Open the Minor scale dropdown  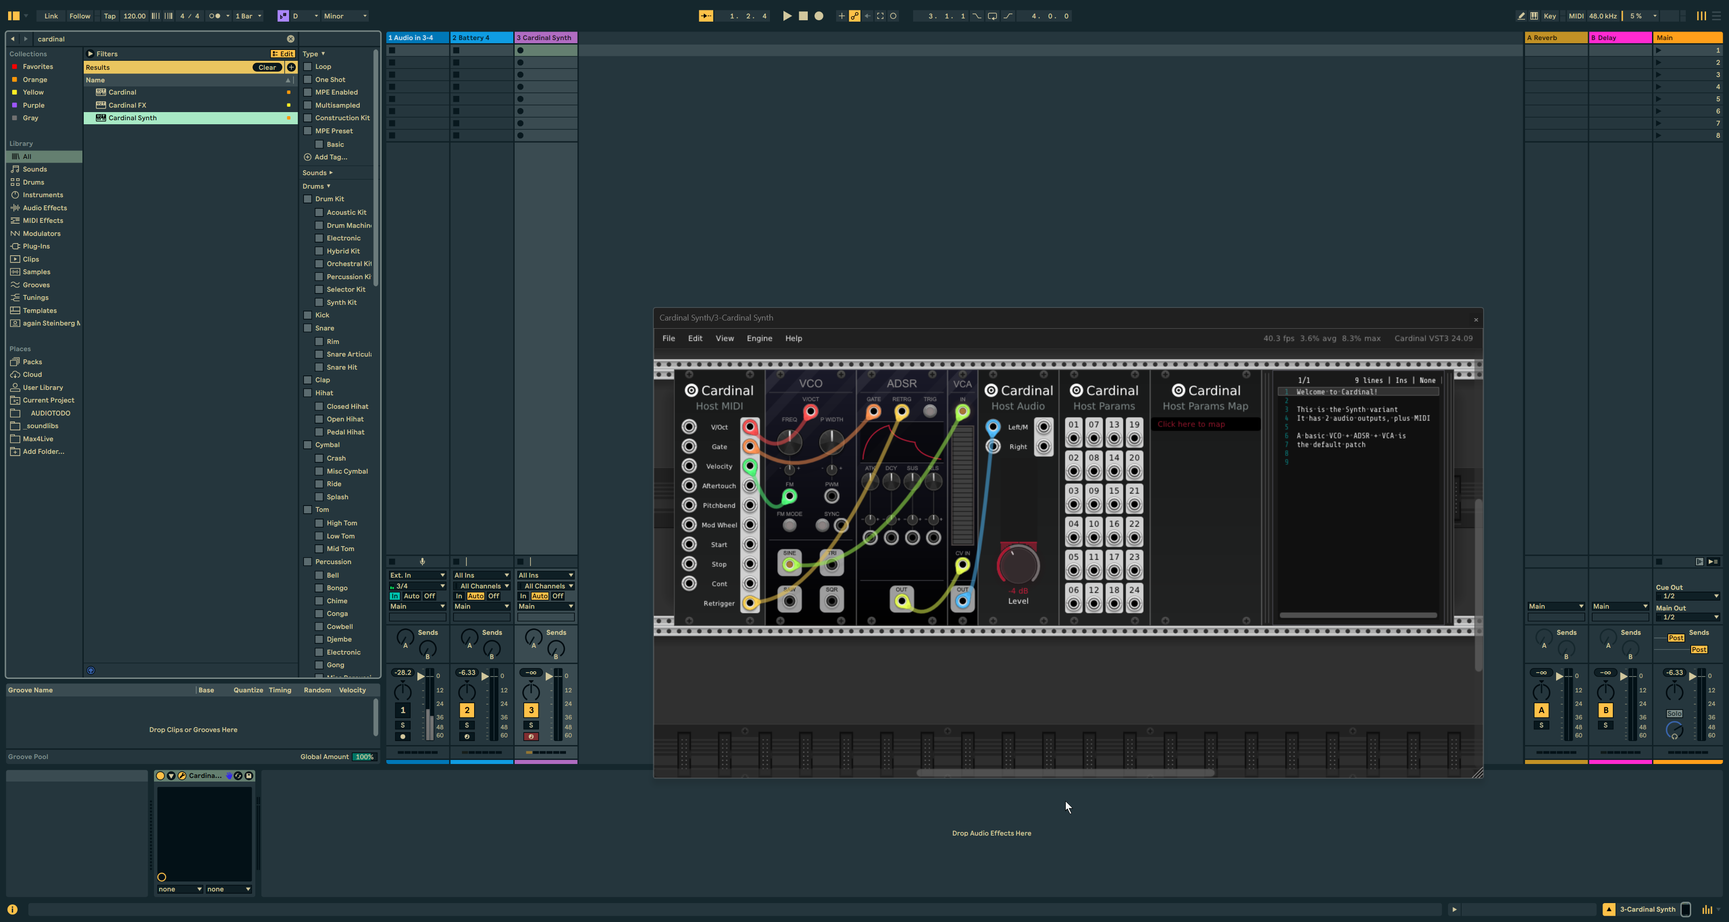(x=345, y=15)
